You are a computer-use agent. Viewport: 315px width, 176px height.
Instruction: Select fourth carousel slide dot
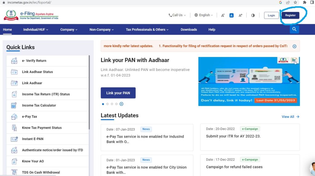click(x=116, y=104)
